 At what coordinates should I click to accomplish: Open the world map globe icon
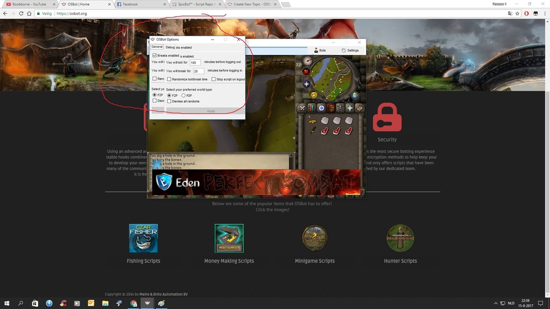coord(355,96)
